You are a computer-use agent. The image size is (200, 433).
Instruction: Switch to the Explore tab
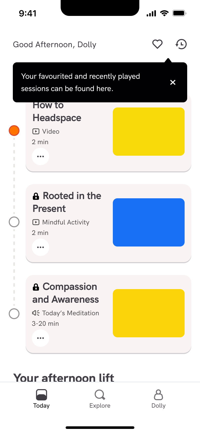coord(100,399)
